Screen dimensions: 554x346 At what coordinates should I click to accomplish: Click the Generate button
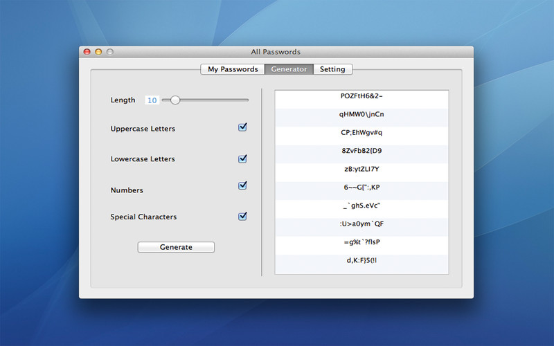click(176, 247)
